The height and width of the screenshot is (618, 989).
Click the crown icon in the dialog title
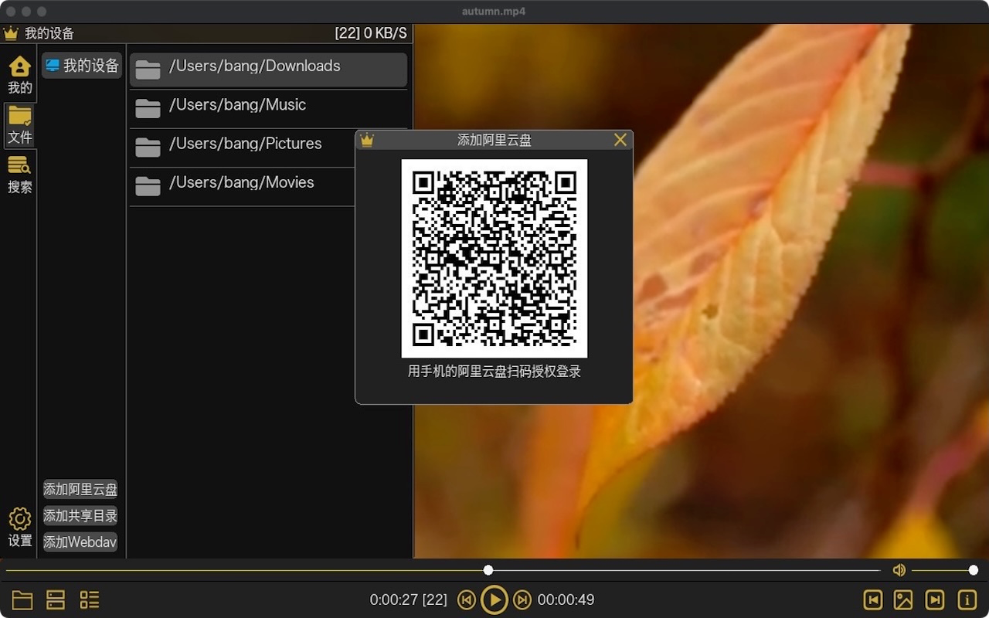[x=367, y=140]
